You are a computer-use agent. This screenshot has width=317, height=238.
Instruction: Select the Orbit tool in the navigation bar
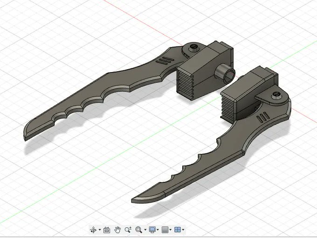93,230
